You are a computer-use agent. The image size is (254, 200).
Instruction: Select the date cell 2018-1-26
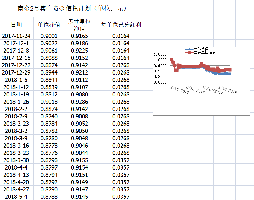click(16, 102)
